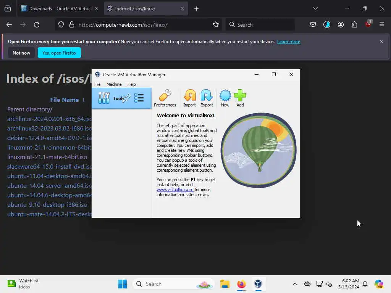Viewport: 391px width, 293px height.
Task: Follow the www.virtualbox.org link
Action: tap(175, 190)
